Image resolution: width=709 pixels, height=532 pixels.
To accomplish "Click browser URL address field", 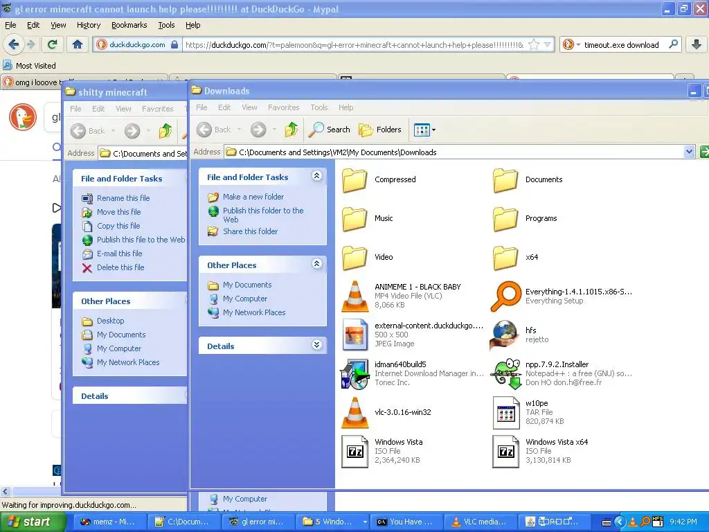I will [x=354, y=45].
